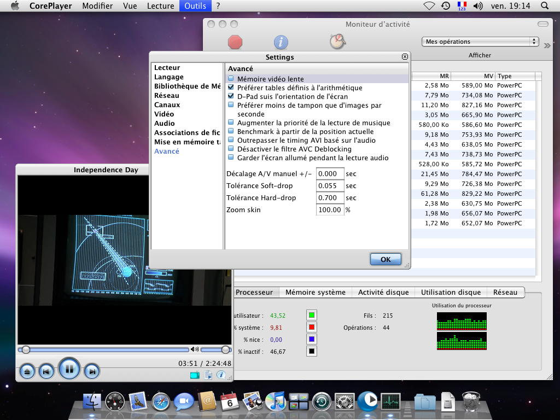Click the speaker mute icon in CorePlayer
This screenshot has height=420, width=560.
[194, 349]
